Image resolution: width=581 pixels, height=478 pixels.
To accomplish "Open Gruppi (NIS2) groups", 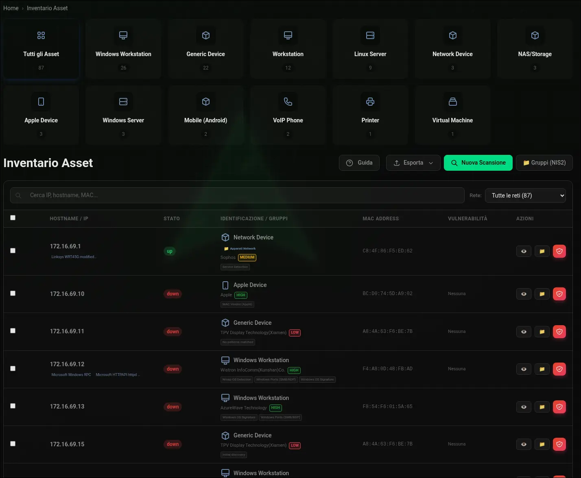I will (544, 163).
